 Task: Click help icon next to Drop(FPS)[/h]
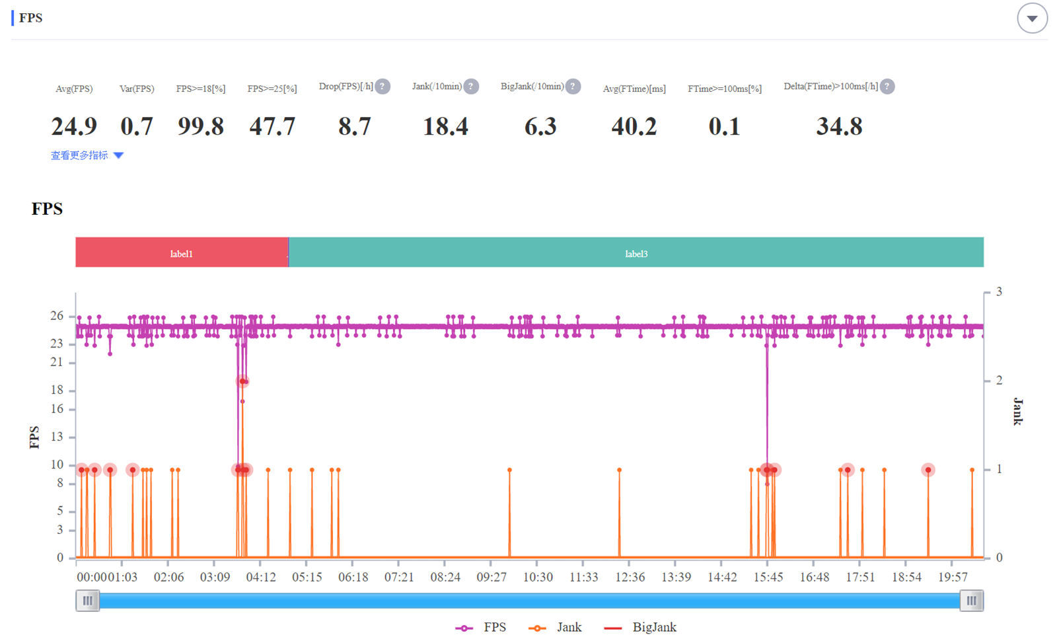(383, 87)
